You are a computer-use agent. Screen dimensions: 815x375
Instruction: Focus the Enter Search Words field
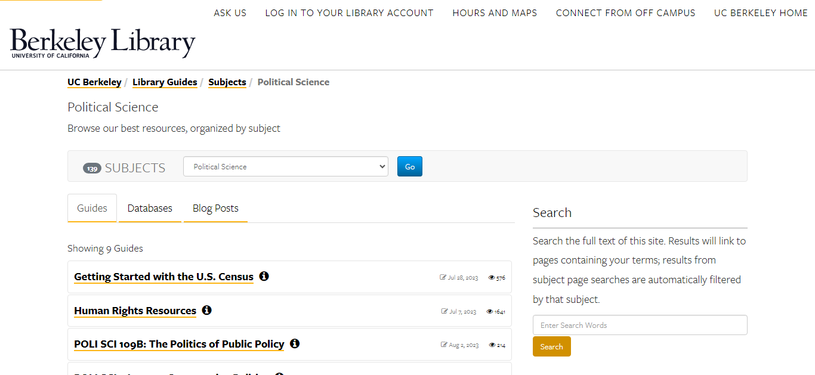[x=640, y=325]
